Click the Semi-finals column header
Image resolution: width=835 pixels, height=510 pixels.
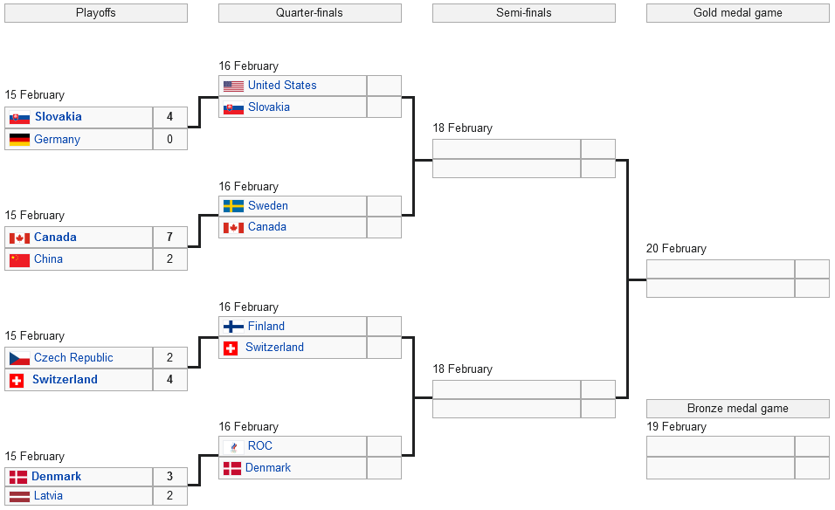tap(523, 13)
